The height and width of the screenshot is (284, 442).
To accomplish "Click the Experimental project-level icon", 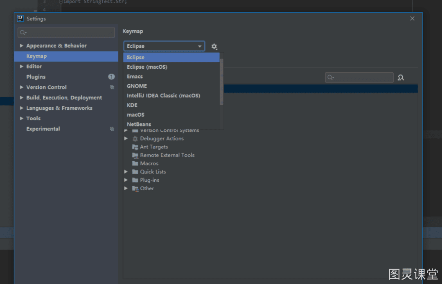I will 112,129.
